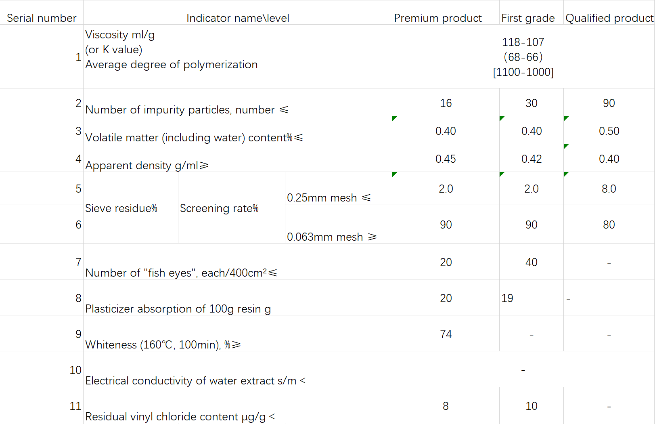Viewport: 655px width, 424px height.
Task: Click the 'Serial number' header cell
Action: tap(42, 18)
